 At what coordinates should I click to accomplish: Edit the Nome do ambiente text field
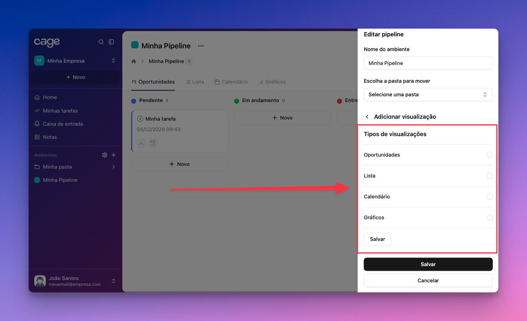[428, 63]
